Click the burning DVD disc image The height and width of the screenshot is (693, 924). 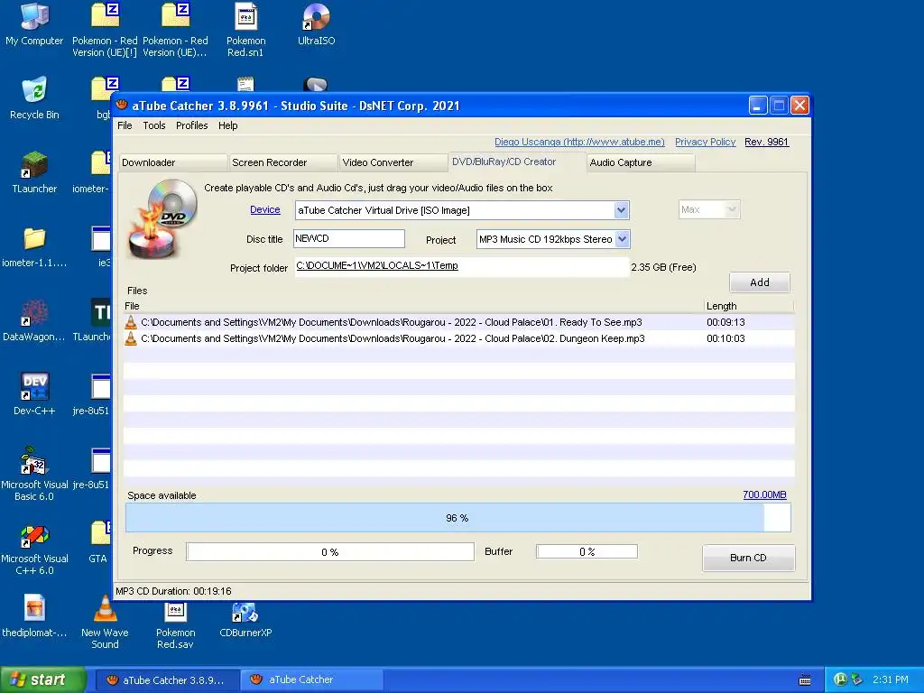click(x=162, y=218)
